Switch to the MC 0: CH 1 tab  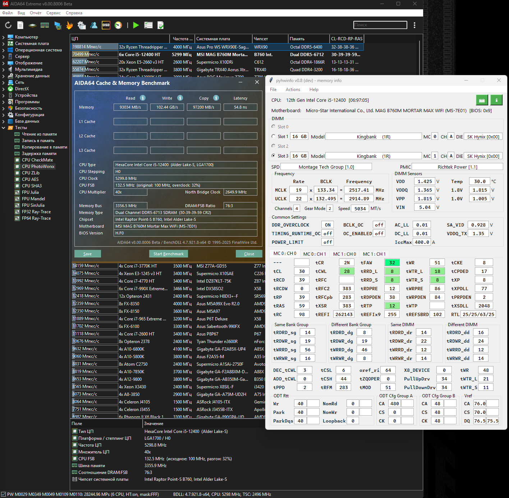click(x=315, y=254)
